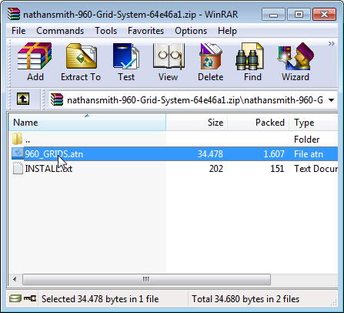
Task: Open the archive path dropdown arrow
Action: pos(331,100)
